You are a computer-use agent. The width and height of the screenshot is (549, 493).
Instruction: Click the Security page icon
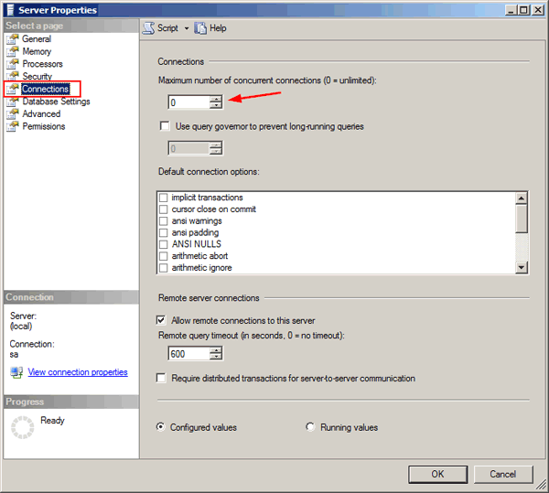tap(12, 76)
